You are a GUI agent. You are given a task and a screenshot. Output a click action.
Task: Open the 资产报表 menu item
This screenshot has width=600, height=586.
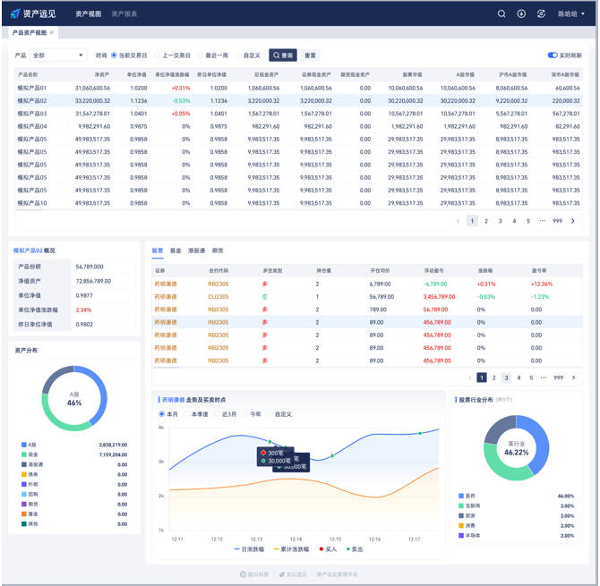(x=124, y=13)
